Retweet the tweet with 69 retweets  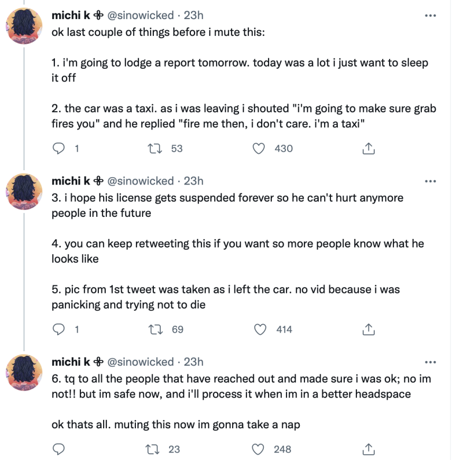(156, 329)
